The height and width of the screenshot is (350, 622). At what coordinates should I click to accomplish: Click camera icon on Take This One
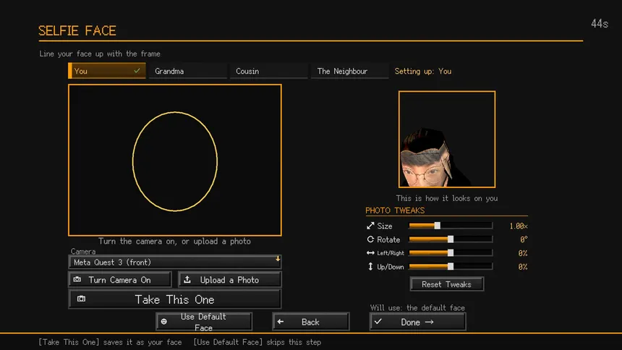(x=81, y=299)
